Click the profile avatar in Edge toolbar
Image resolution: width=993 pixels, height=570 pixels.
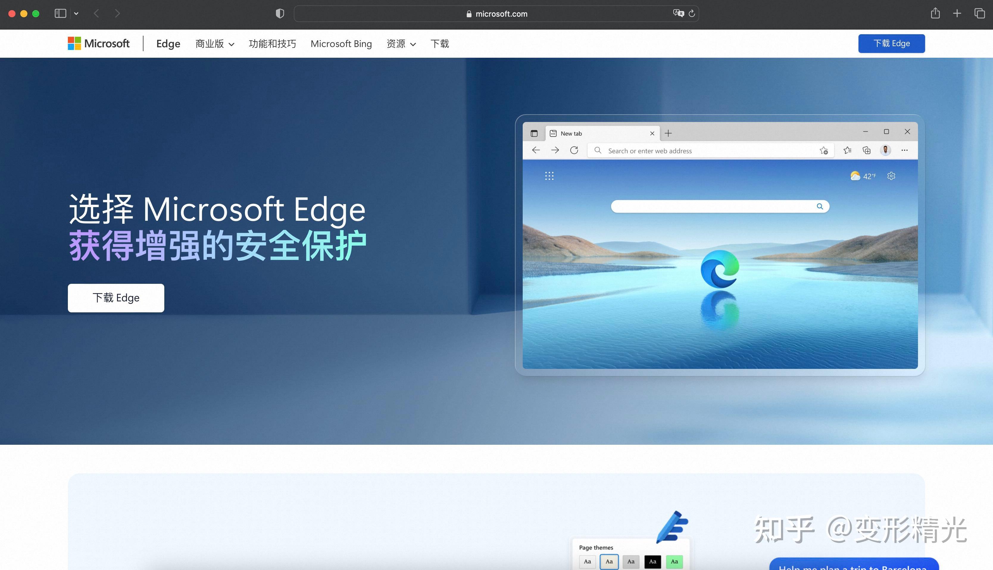(886, 150)
